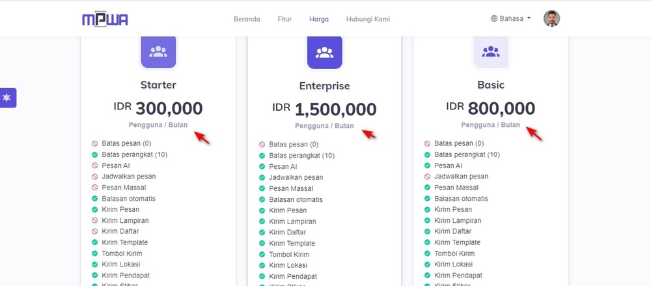Click Basic's Kirim Lampiran check icon
Viewport: 651px width, 286px height.
pos(427,220)
